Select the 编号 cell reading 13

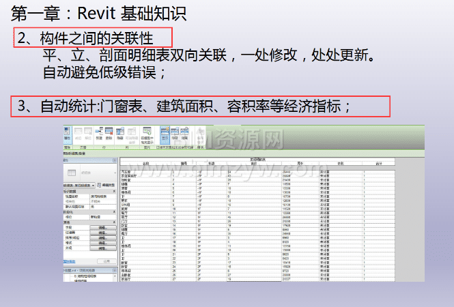pyautogui.click(x=184, y=221)
